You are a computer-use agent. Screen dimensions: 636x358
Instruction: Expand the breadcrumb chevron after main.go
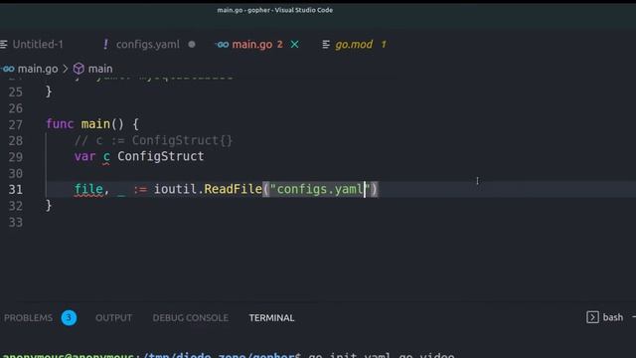click(66, 69)
